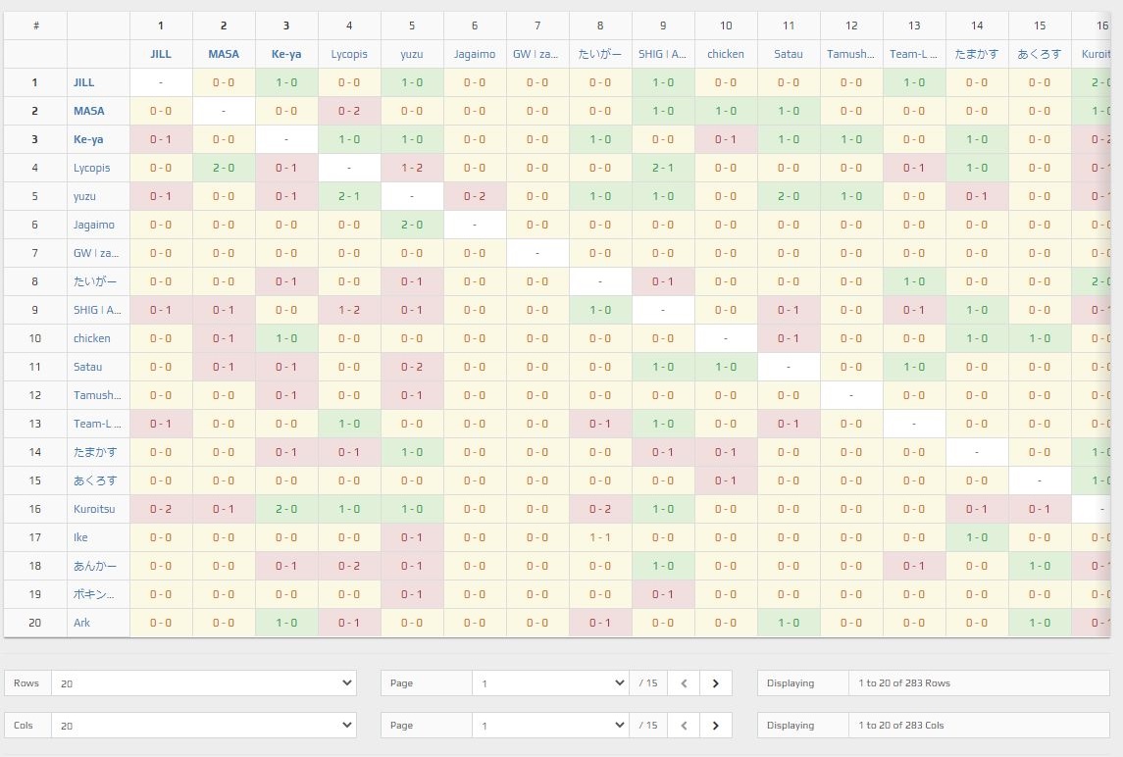Go to previous rows page arrow
The image size is (1123, 757).
click(684, 683)
